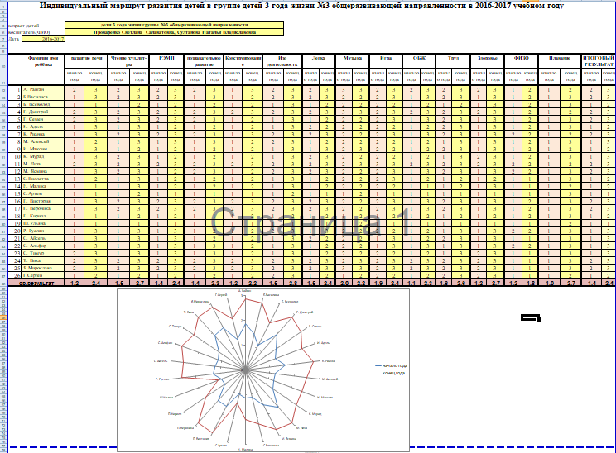616x453 pixels.
Task: Select child name cell 'А. Райсан'
Action: coord(43,88)
